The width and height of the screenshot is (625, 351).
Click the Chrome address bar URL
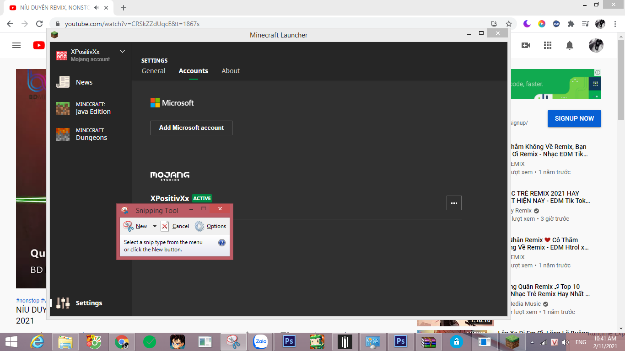coord(132,24)
